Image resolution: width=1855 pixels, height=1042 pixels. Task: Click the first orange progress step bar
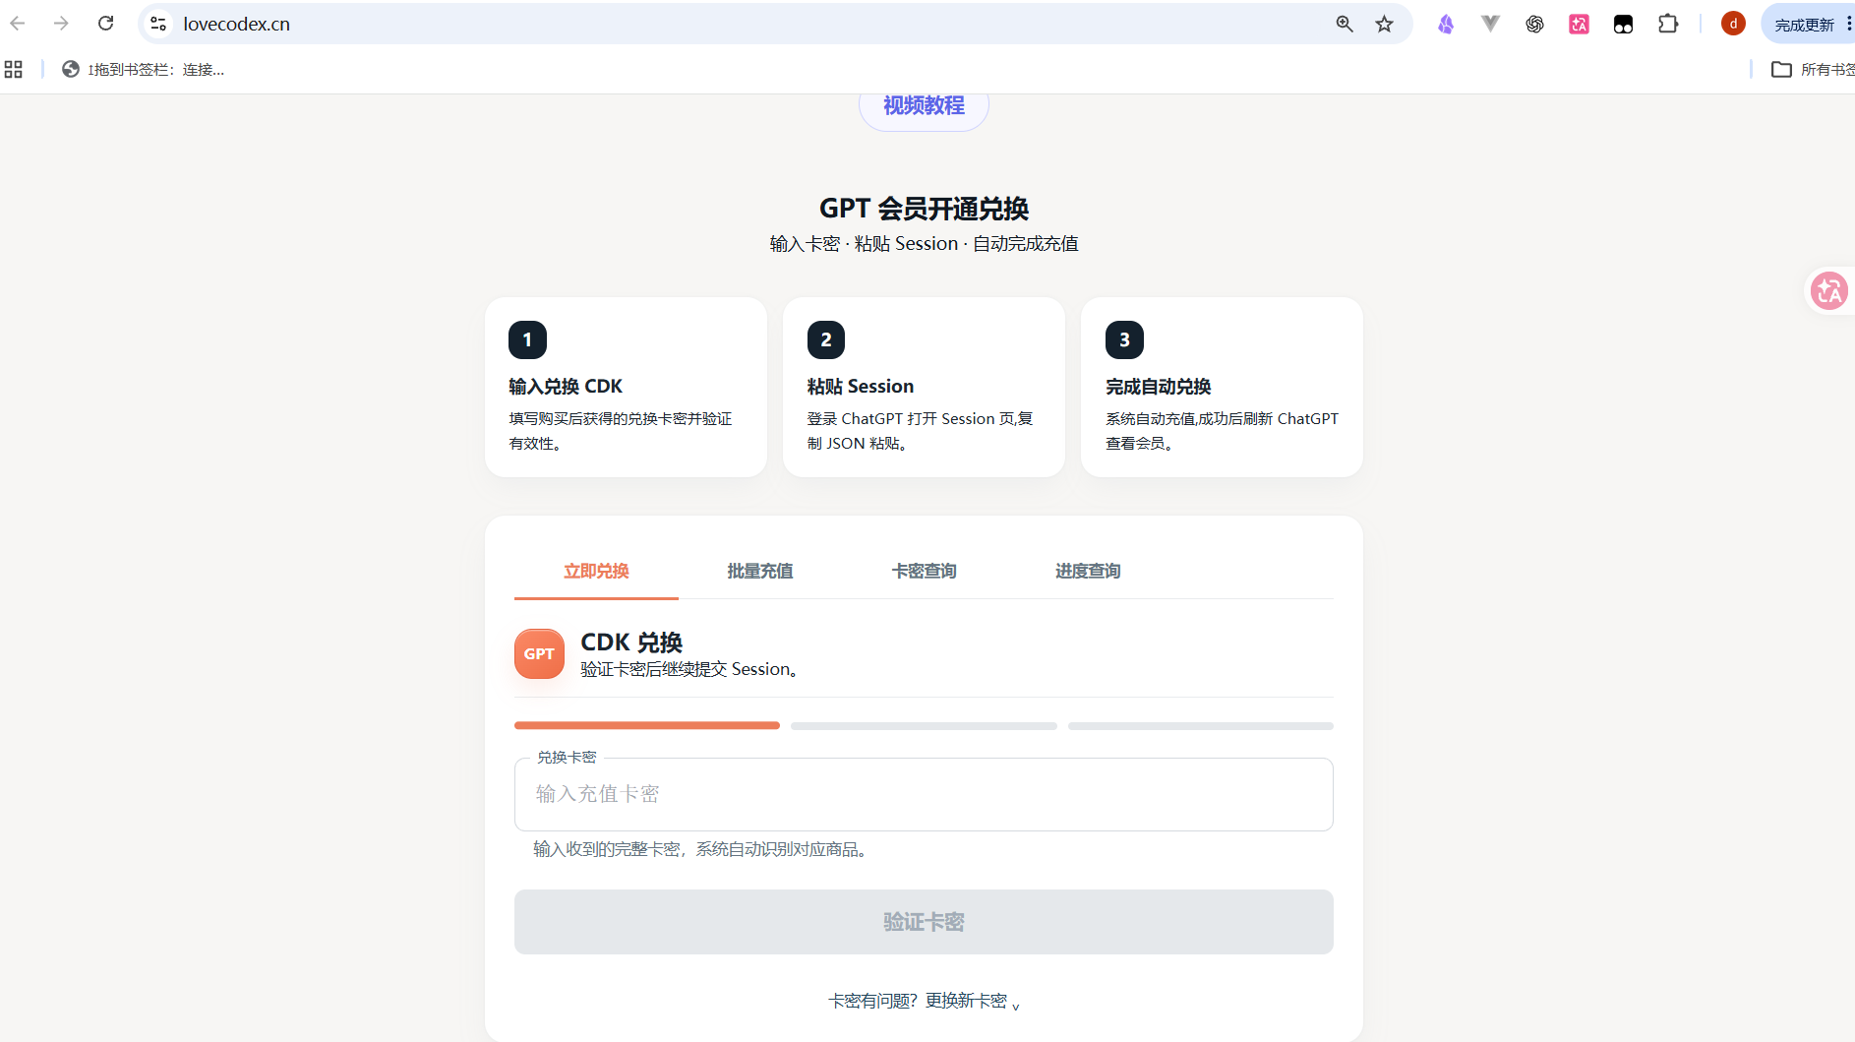pos(647,726)
